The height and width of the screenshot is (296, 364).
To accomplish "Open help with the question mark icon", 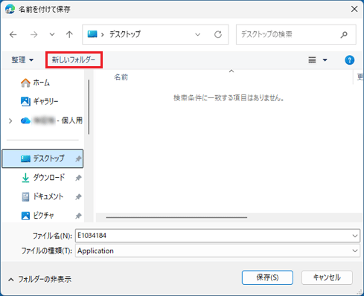I will click(349, 60).
